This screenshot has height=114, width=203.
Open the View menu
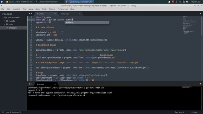tap(31, 9)
